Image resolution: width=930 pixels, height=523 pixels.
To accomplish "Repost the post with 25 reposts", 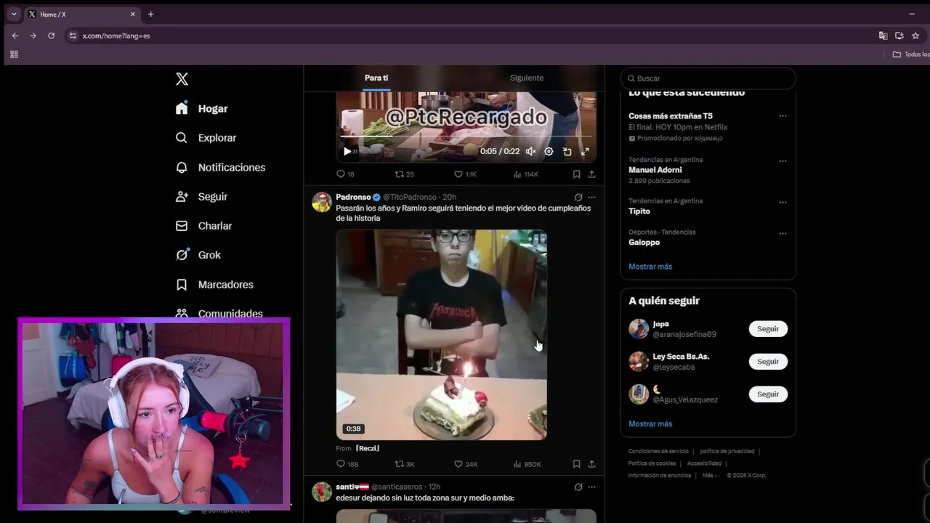I will (404, 174).
